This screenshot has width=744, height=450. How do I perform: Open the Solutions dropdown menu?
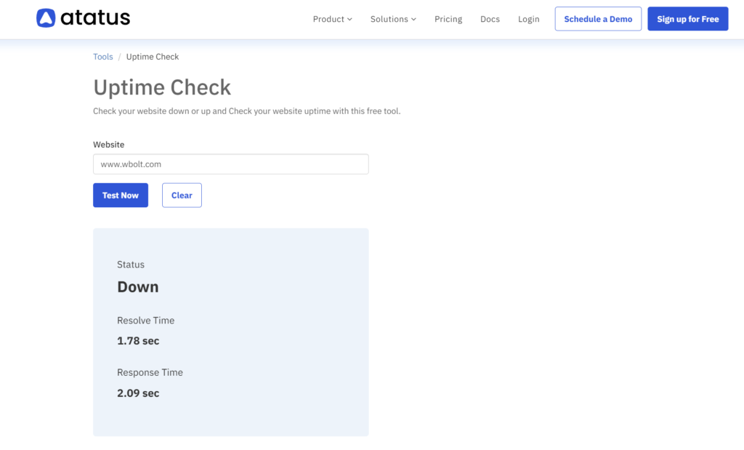click(393, 19)
